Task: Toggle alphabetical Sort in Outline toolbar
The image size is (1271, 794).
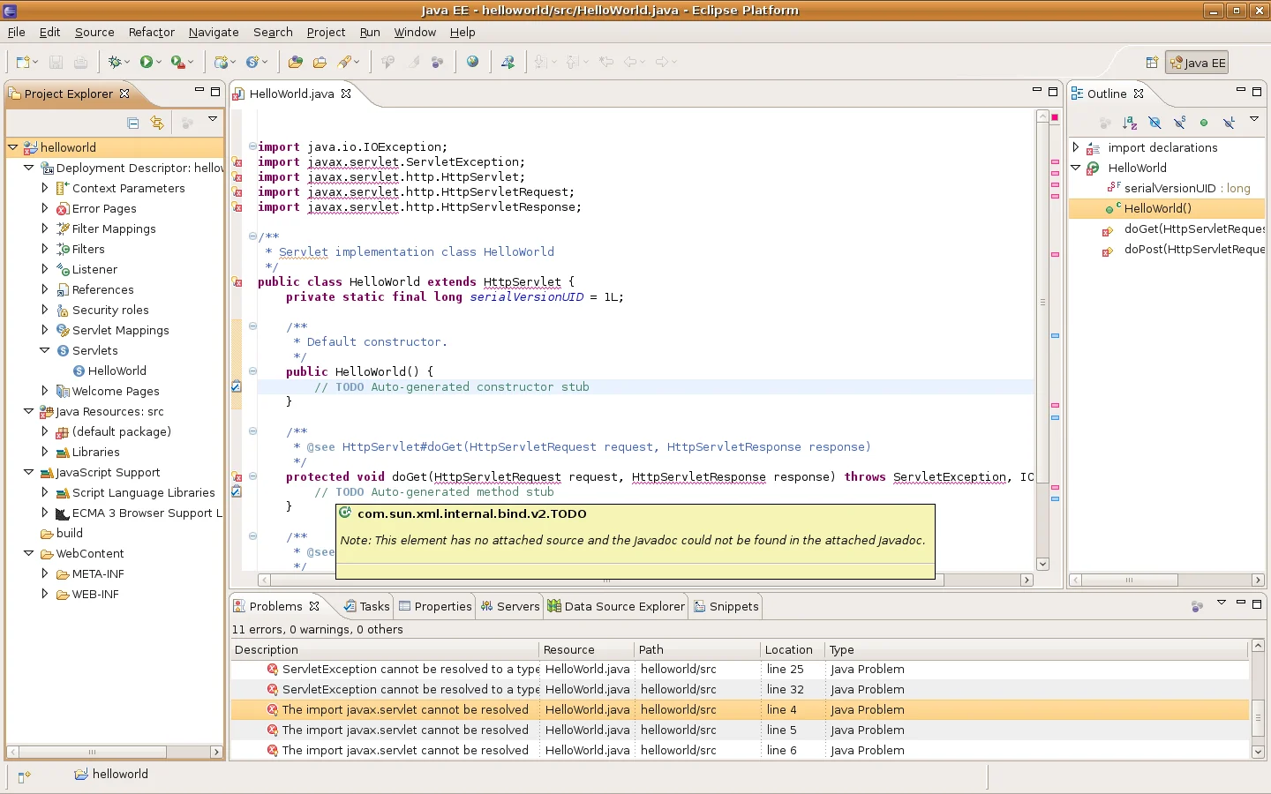Action: pos(1130,123)
